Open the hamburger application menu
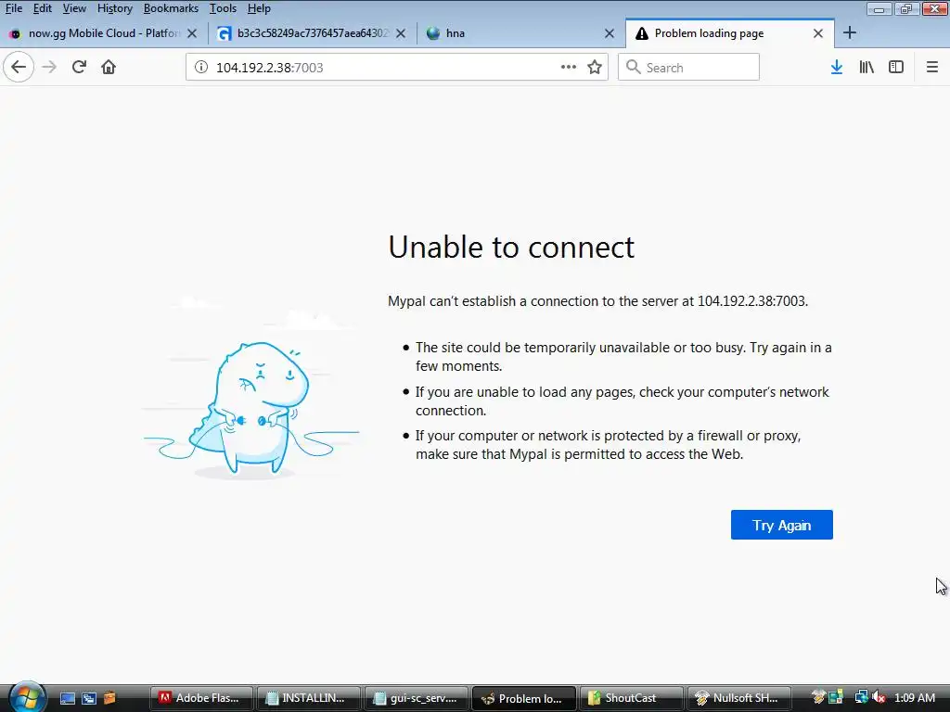Image resolution: width=950 pixels, height=712 pixels. pyautogui.click(x=932, y=67)
